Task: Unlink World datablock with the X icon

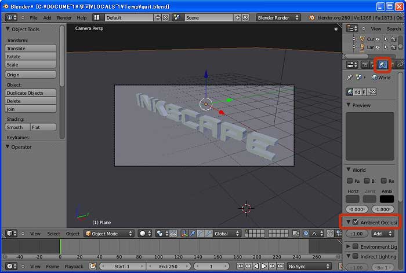Action: pos(373,92)
